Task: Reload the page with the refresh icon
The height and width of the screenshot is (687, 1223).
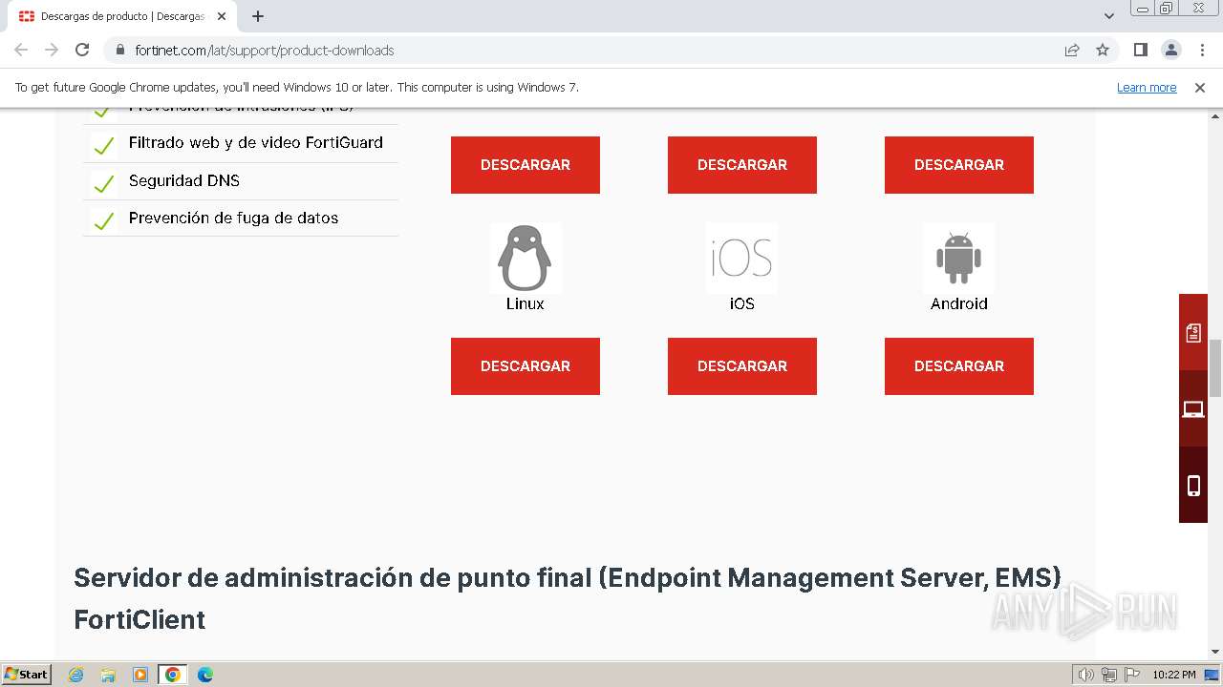Action: pyautogui.click(x=82, y=50)
